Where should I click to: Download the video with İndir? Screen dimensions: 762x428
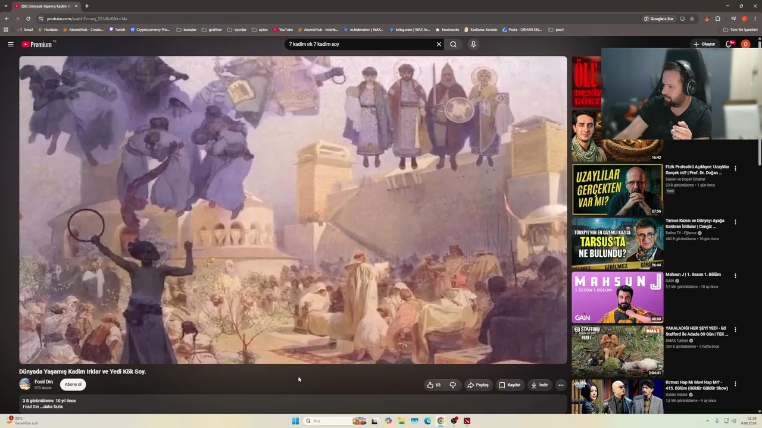[x=539, y=385]
